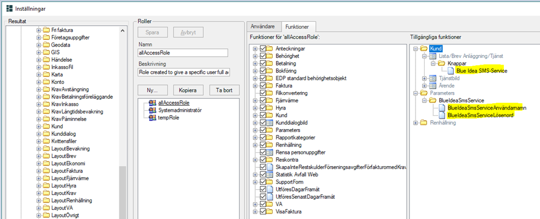Click the BlueIdeaSmsServiceLösenord document icon
Screen dimensions: 540x219
tap(442, 115)
